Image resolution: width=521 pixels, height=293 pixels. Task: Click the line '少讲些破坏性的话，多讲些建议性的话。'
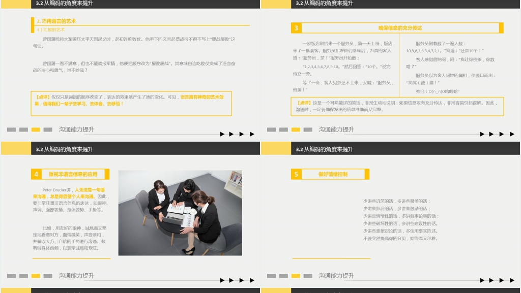coord(401,223)
